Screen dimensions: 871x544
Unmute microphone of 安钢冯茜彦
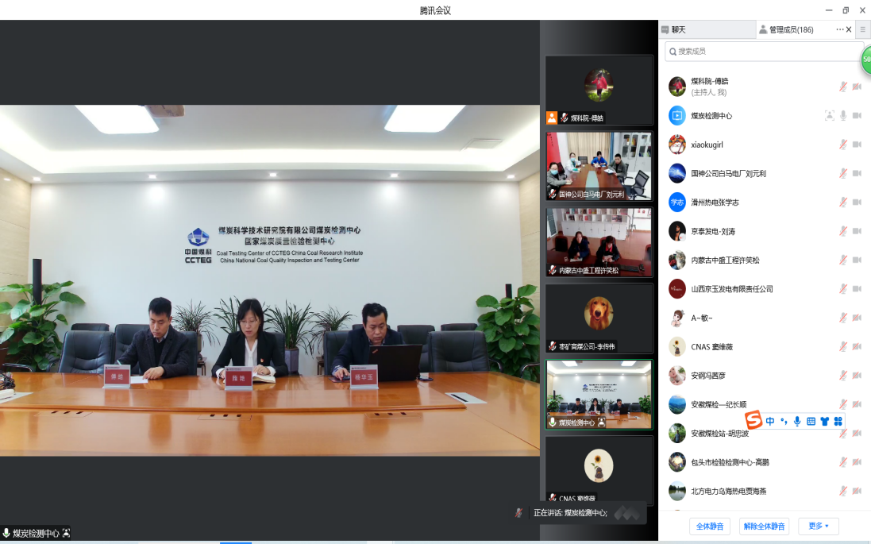(843, 376)
